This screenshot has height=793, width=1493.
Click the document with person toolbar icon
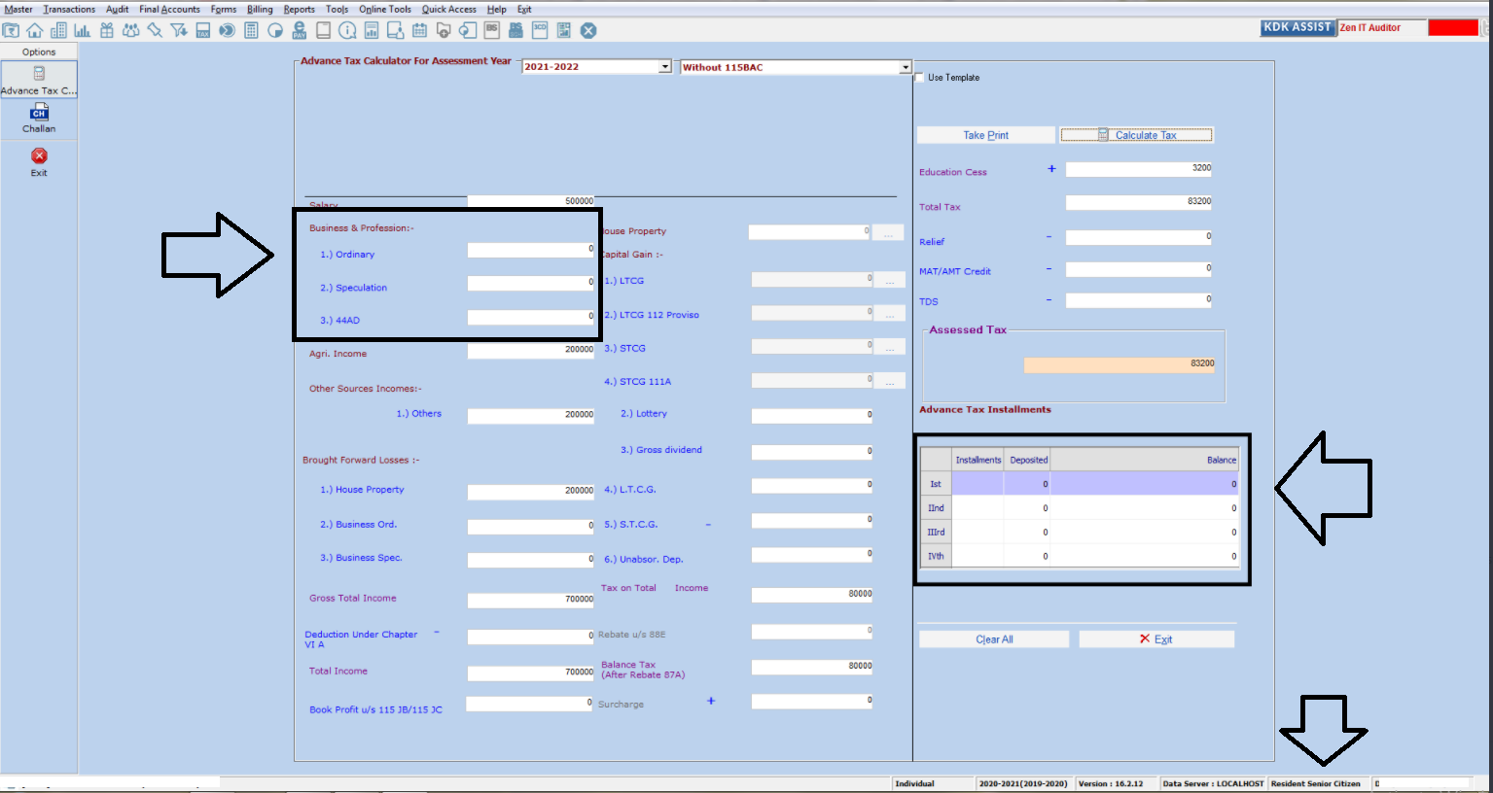click(395, 30)
